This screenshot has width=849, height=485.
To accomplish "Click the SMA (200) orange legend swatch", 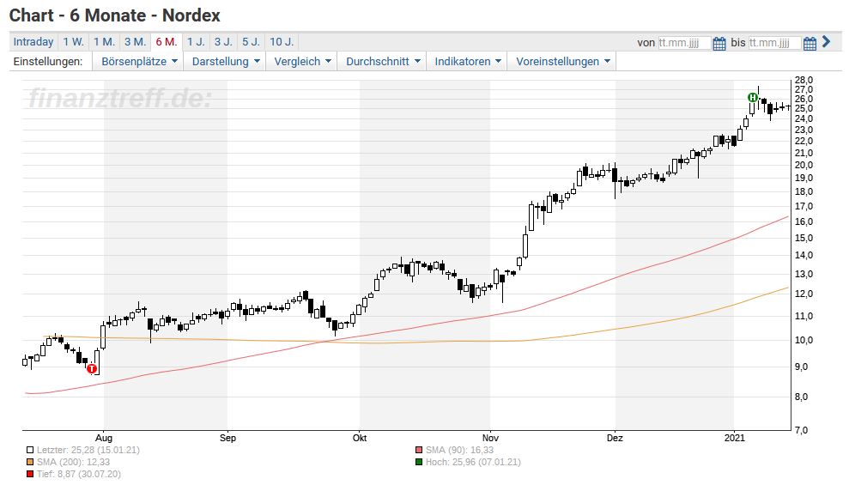I will tap(30, 462).
